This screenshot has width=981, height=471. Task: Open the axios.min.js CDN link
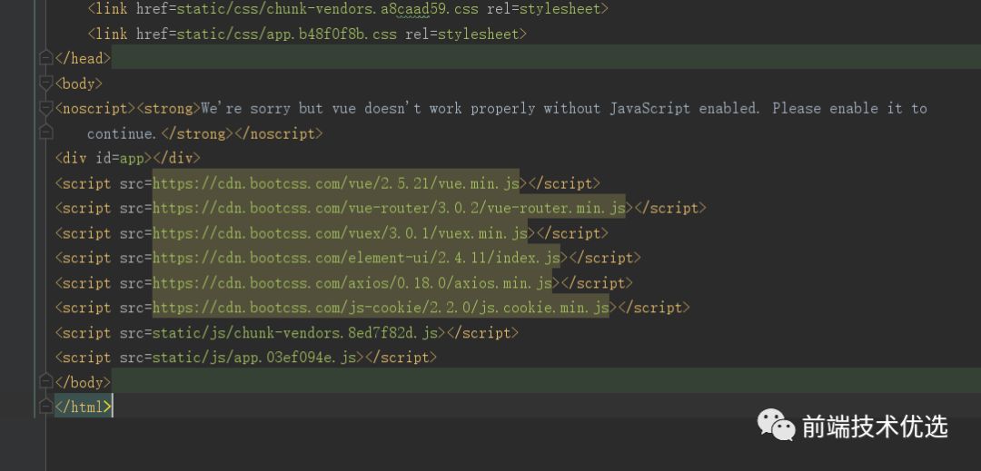pyautogui.click(x=352, y=283)
